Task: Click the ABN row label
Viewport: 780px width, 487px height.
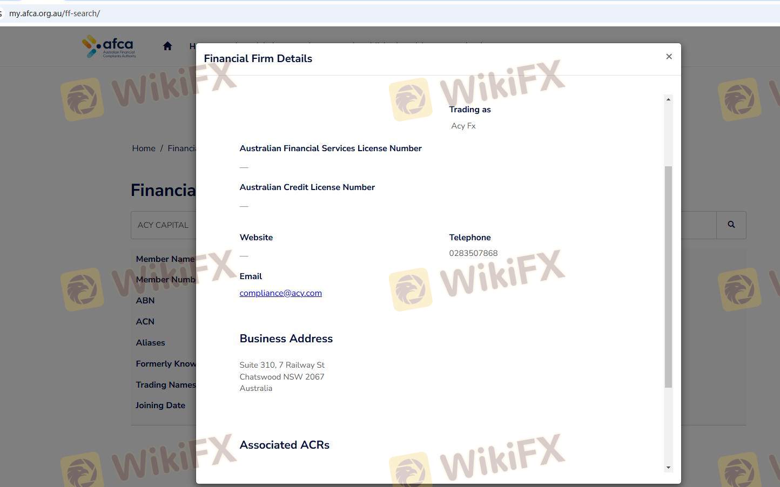Action: (x=145, y=301)
